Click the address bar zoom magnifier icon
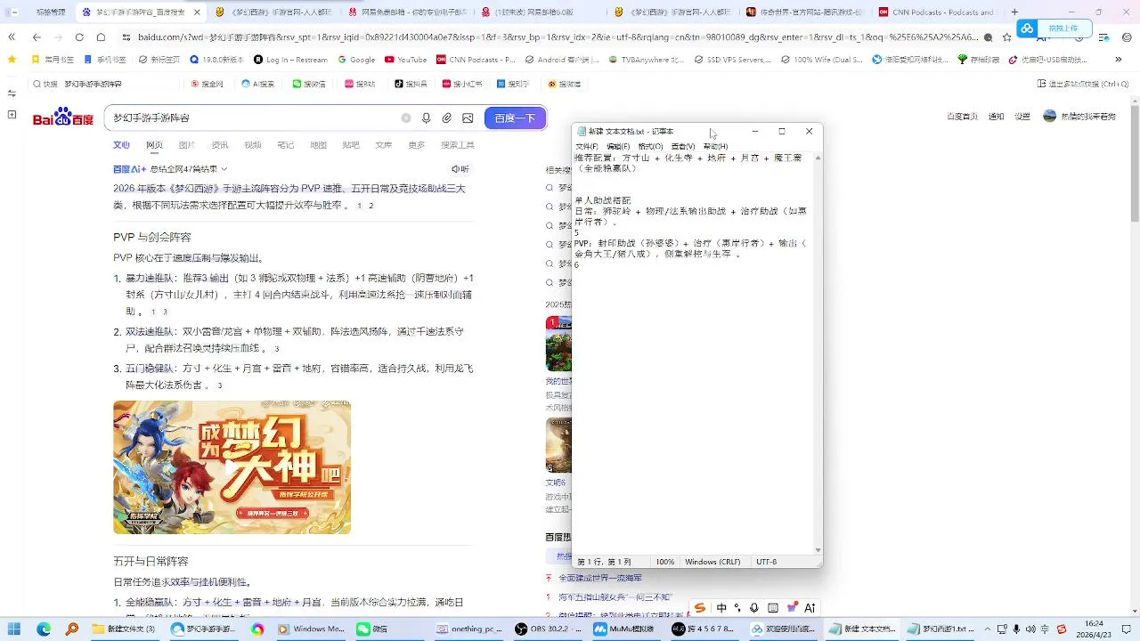1140x641 pixels. pyautogui.click(x=989, y=37)
